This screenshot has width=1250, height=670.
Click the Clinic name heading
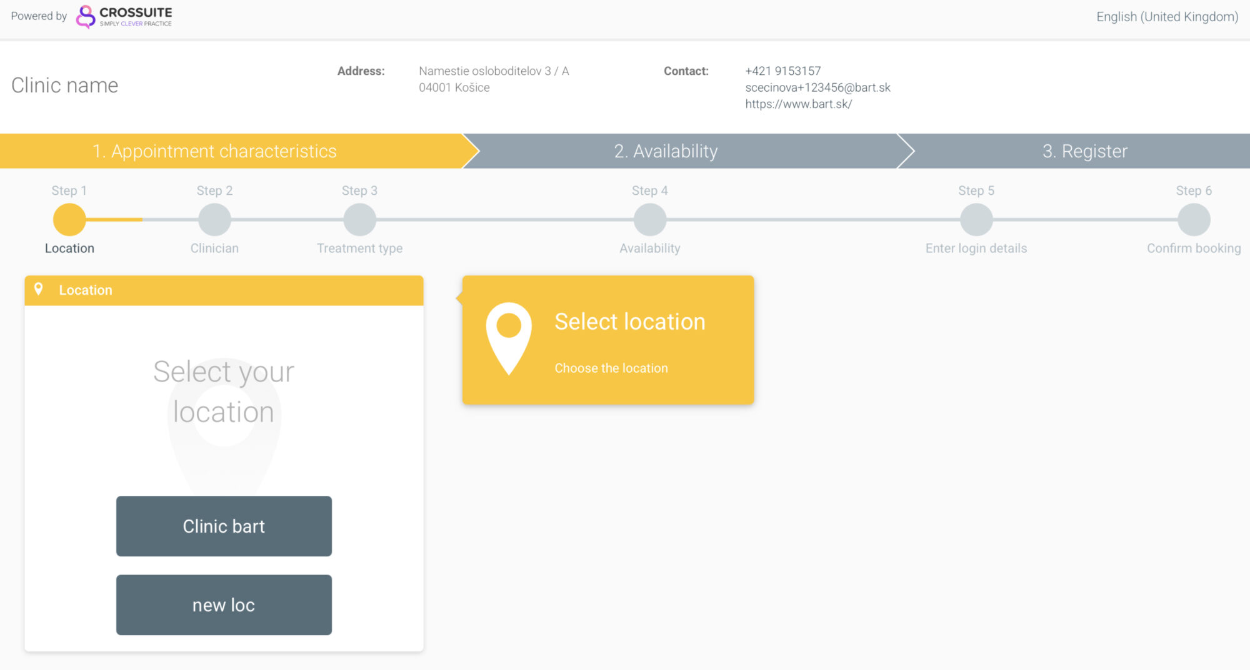pyautogui.click(x=65, y=86)
